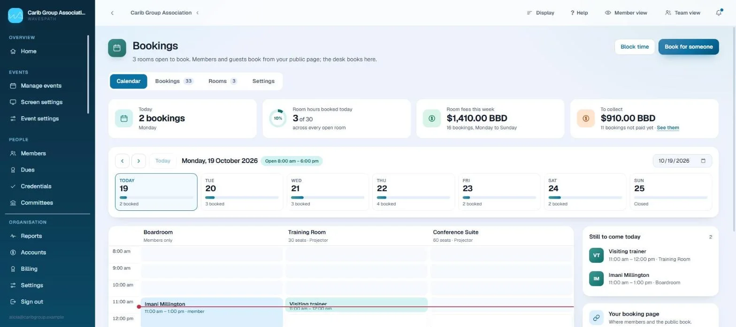Click the page scrollbar on the right
Image resolution: width=736 pixels, height=327 pixels.
tap(734, 130)
